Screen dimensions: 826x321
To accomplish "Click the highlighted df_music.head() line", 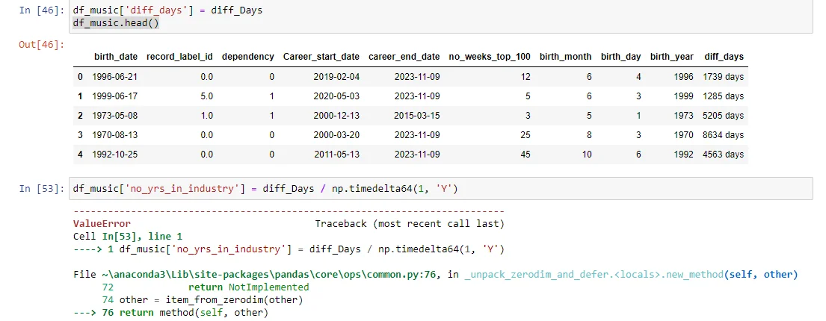I will point(116,23).
